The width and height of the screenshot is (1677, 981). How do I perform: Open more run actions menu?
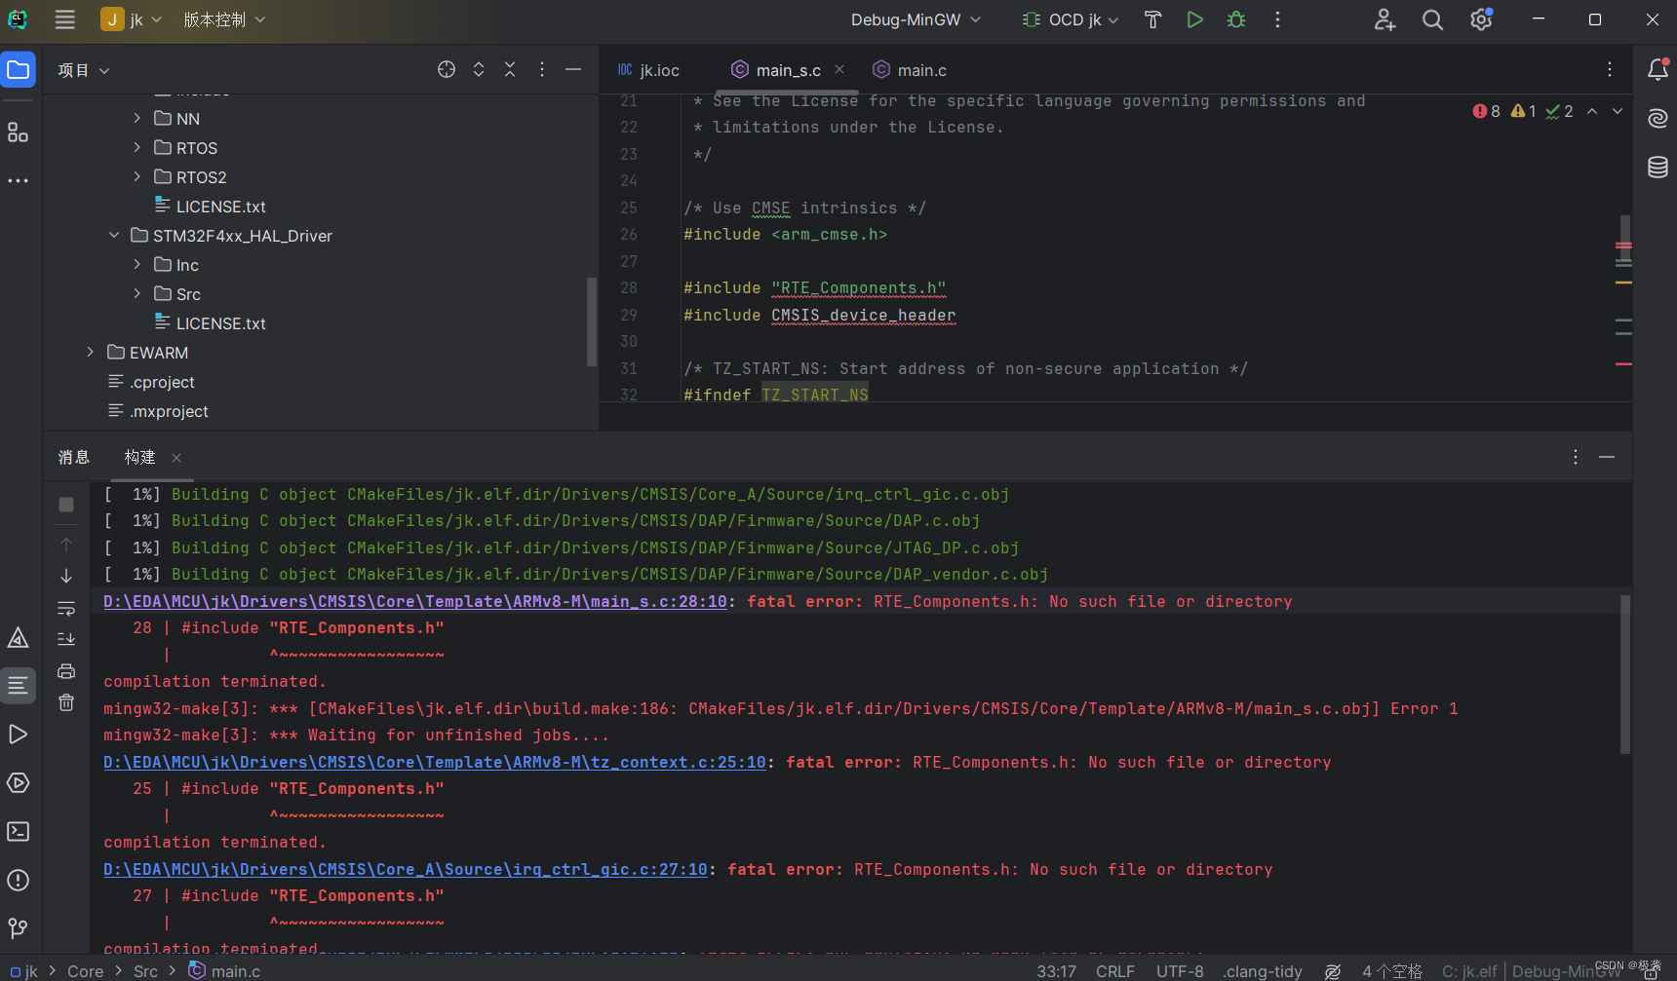click(x=1277, y=19)
